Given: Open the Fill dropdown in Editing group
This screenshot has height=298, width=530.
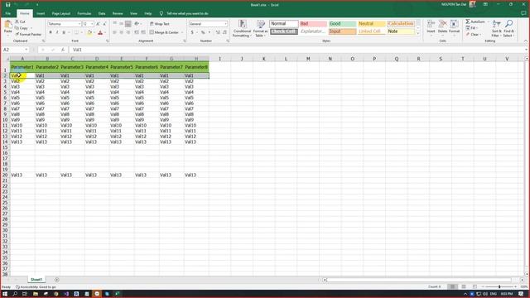Looking at the screenshot, I should 472,28.
